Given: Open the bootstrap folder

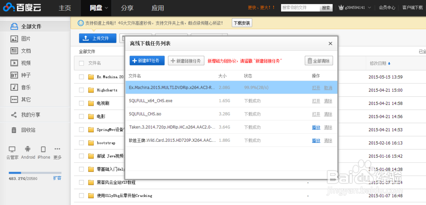Looking at the screenshot, I should click(106, 143).
